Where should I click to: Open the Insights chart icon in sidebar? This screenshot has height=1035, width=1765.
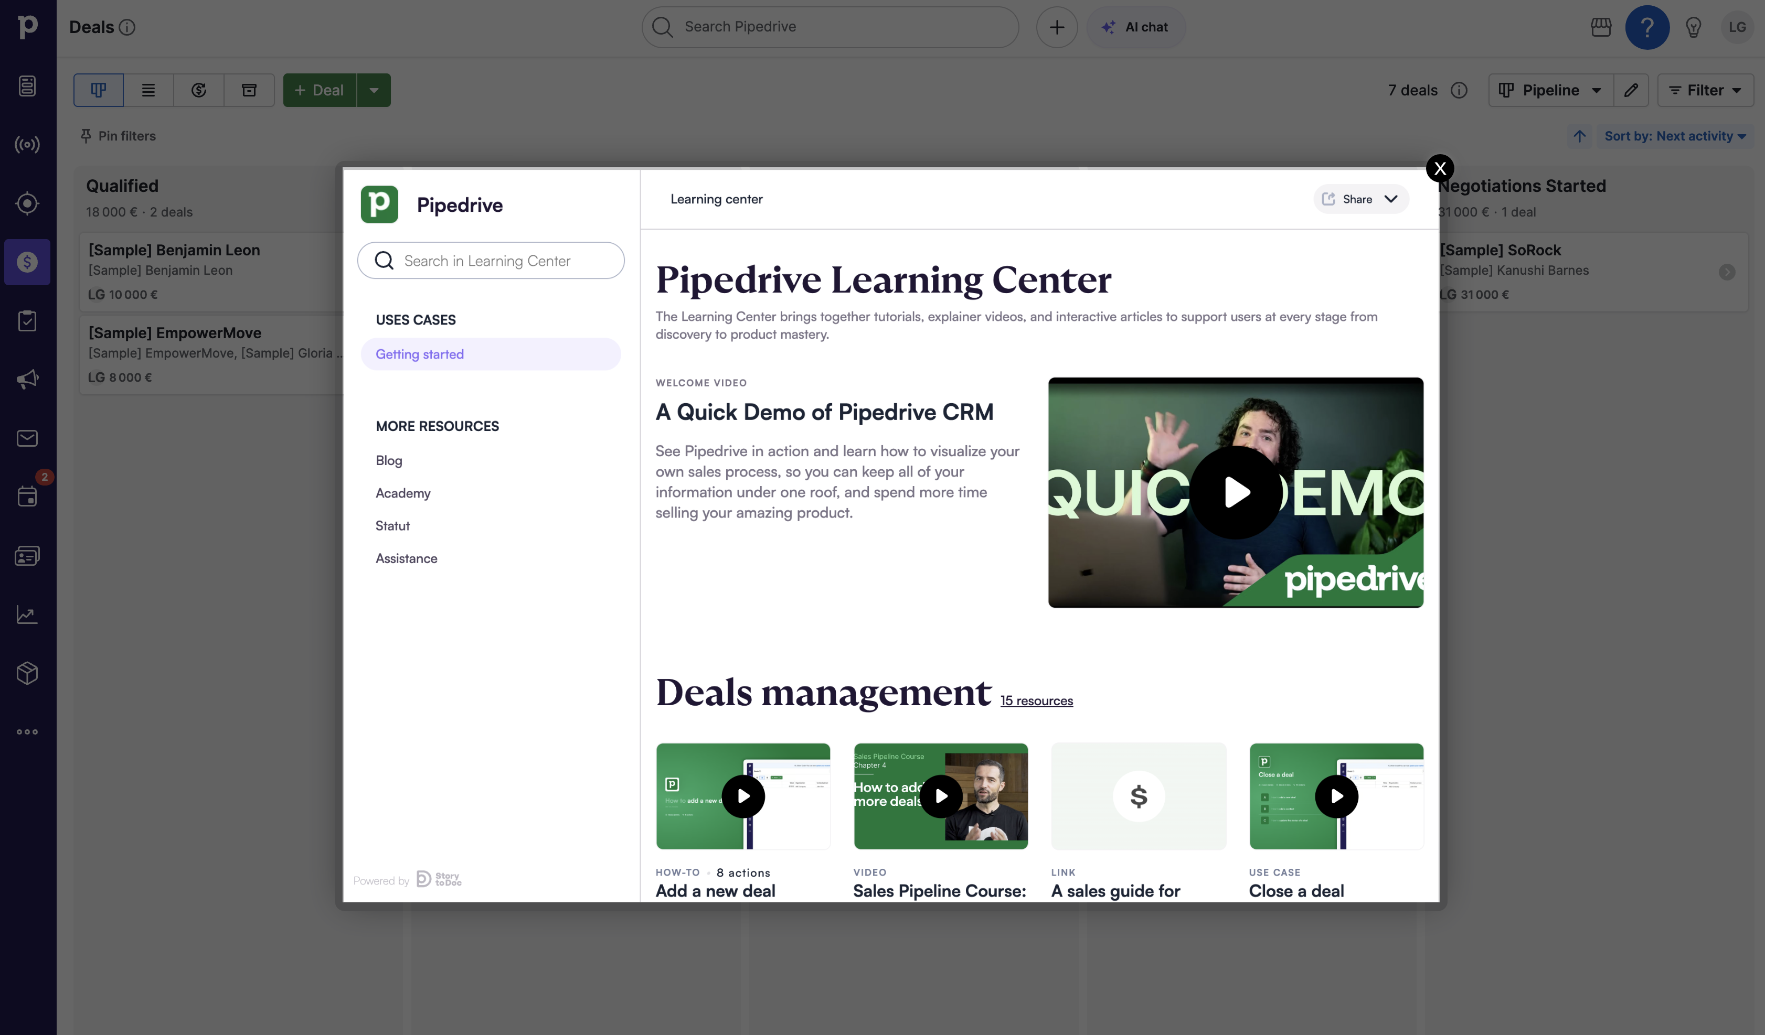coord(27,614)
